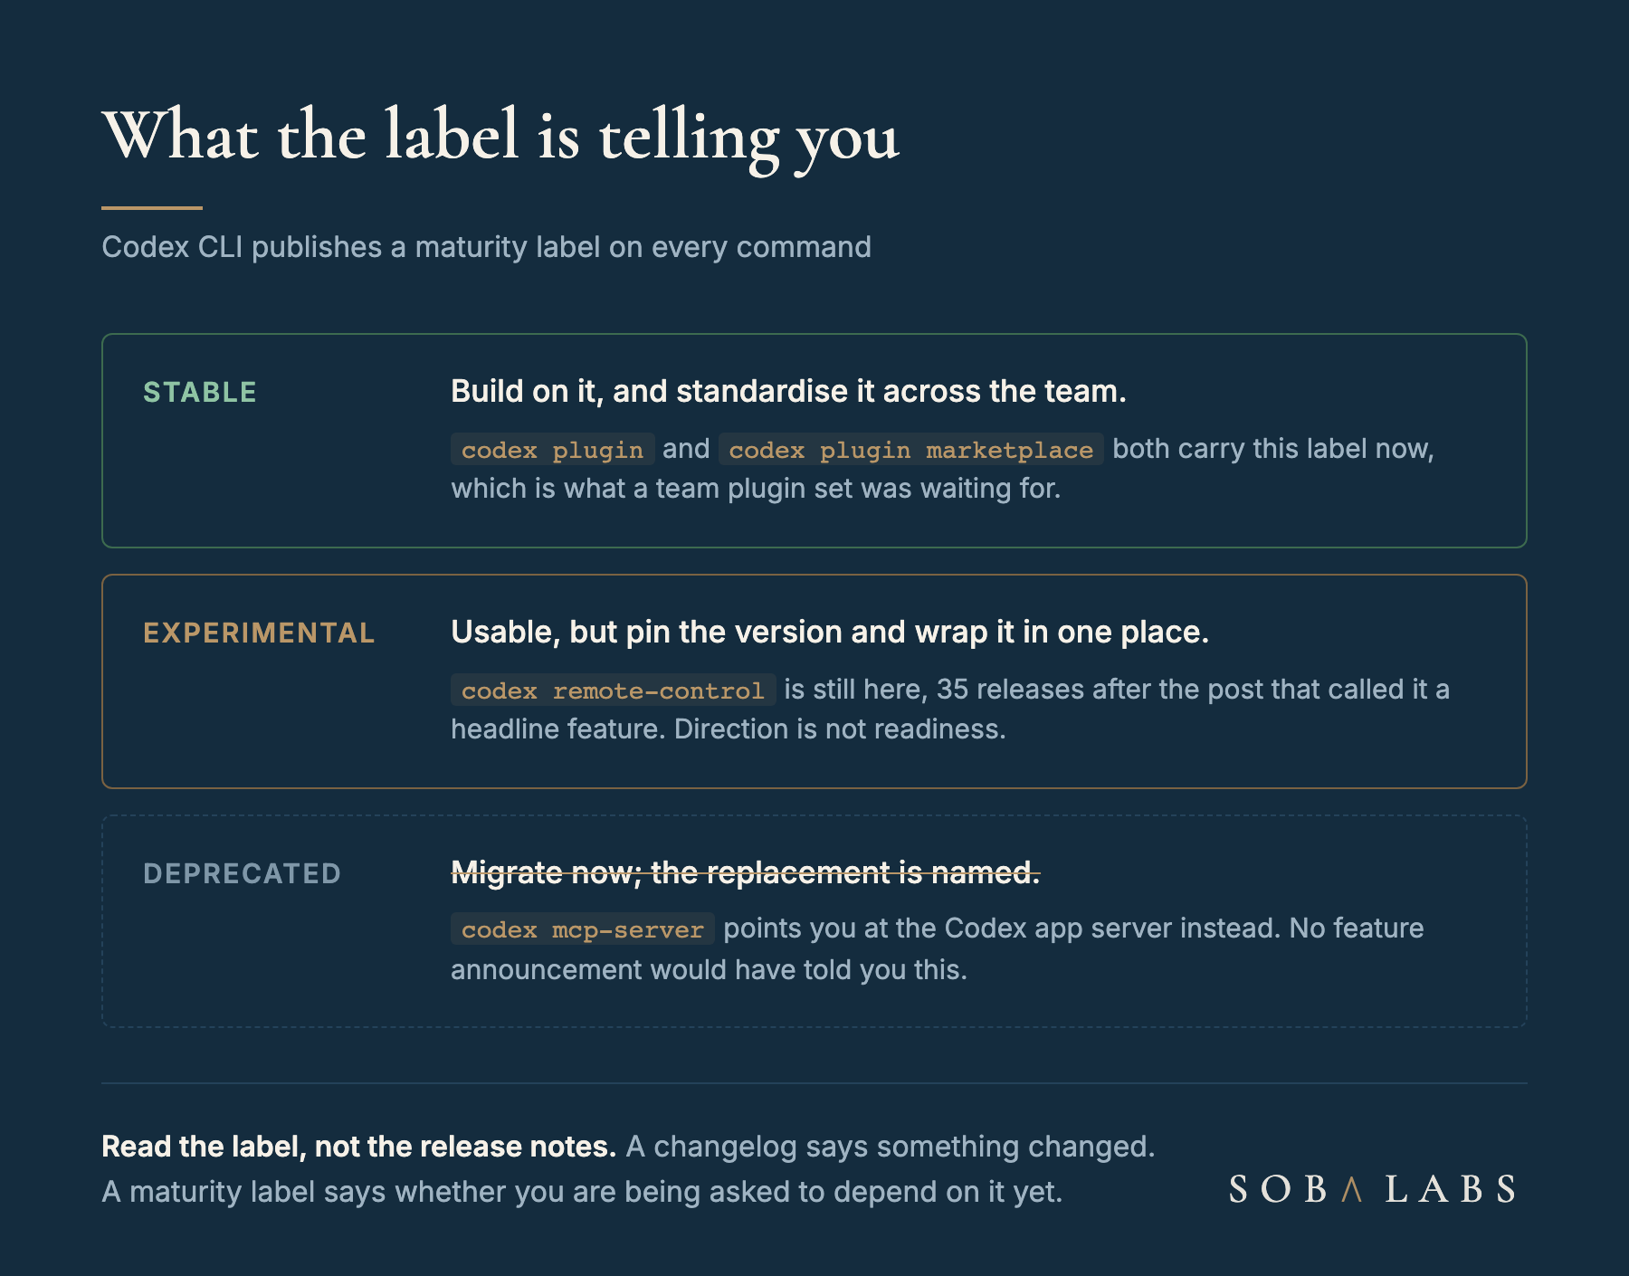This screenshot has width=1629, height=1276.
Task: Click the heading 'Usable, but pin the version'
Action: pos(830,632)
